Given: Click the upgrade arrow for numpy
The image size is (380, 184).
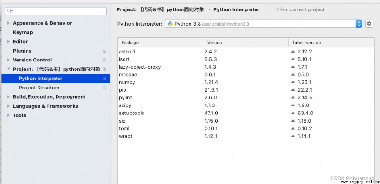Looking at the screenshot, I should [x=293, y=82].
